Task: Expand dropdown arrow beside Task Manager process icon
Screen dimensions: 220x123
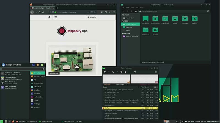Action: pyautogui.click(x=117, y=72)
